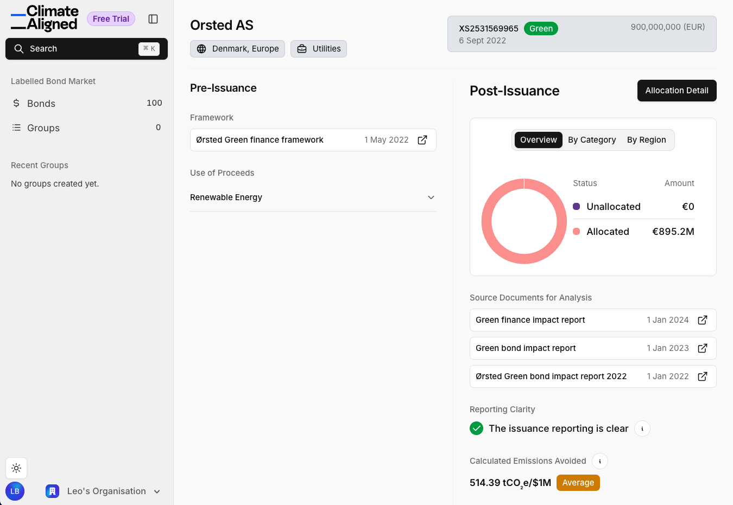Click 'No groups created yet.' text

point(55,184)
